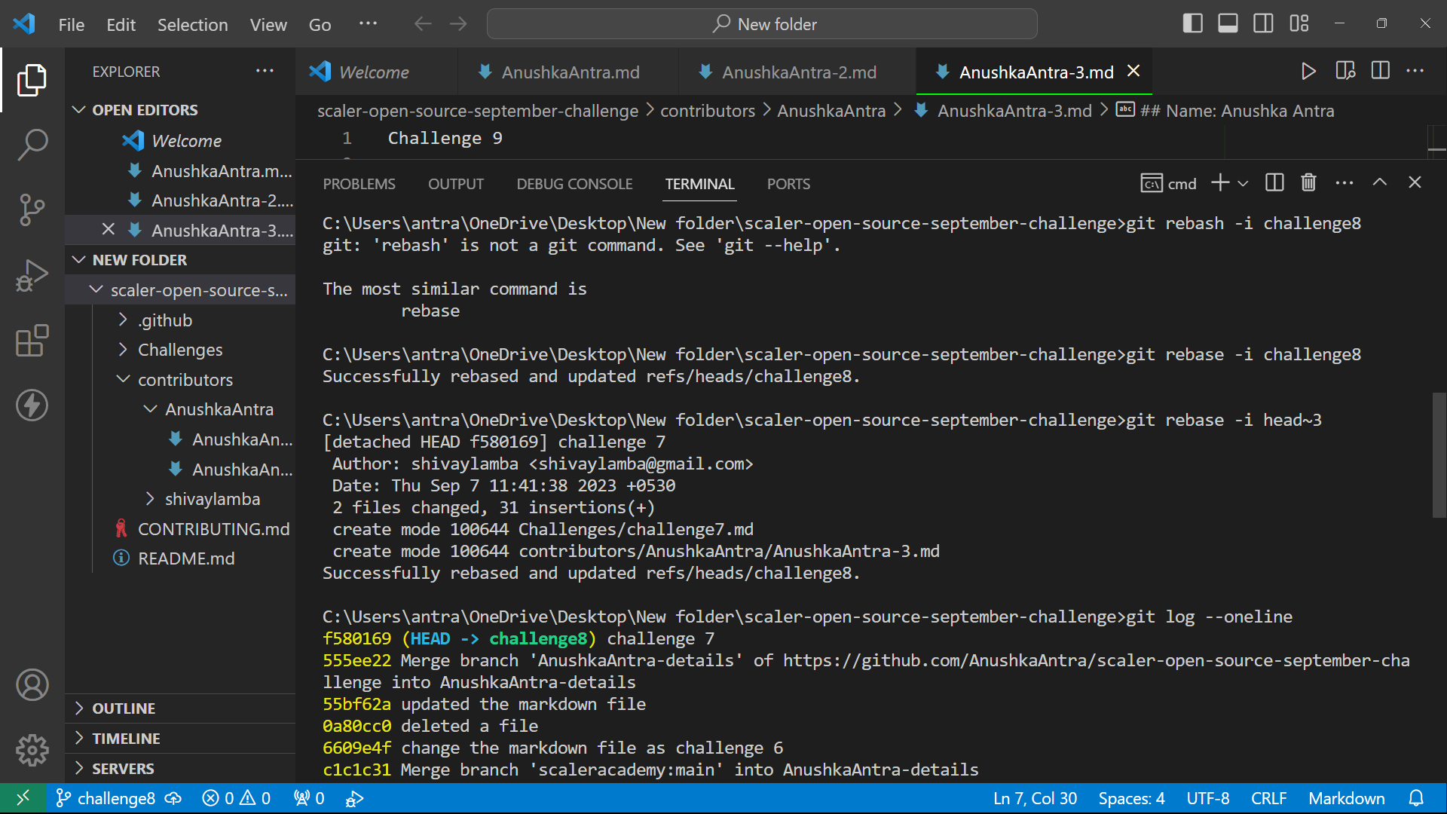Change language mode via Markdown label
This screenshot has height=814, width=1447.
[1346, 797]
